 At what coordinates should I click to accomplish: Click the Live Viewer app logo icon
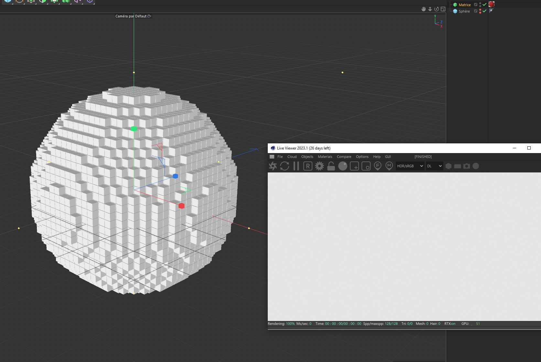[x=273, y=148]
